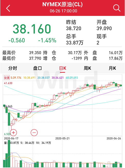Switch to the 月K tab
Screen dimensions: 125x168
(x=112, y=68)
